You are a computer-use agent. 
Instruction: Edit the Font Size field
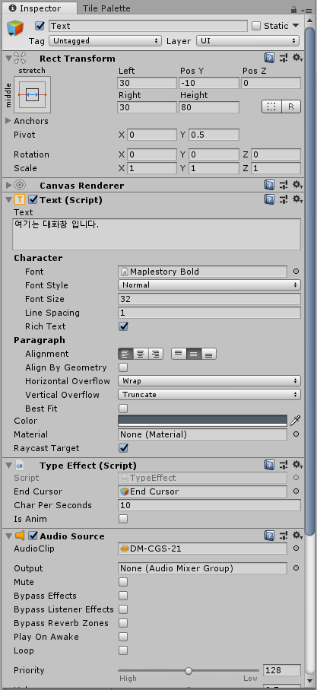(209, 299)
